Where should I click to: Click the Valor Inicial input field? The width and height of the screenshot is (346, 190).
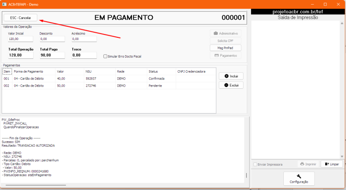tap(20, 39)
